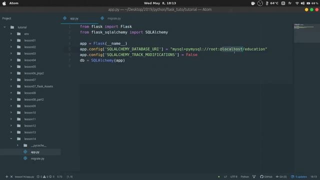Collapse the lesson14 folder
The image size is (320, 180).
11,139
